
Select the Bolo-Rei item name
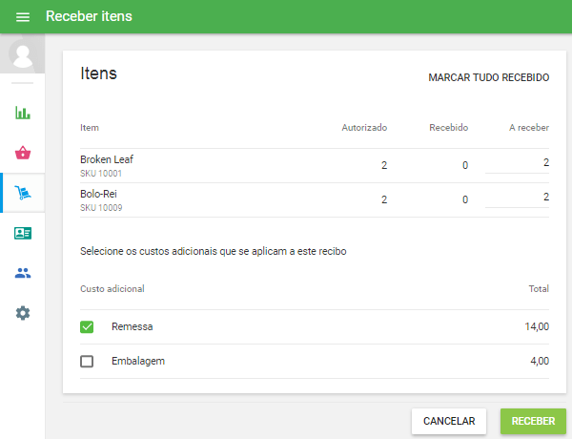pos(98,194)
